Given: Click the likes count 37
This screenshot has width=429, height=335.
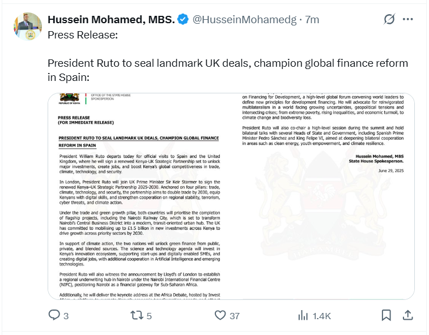Looking at the screenshot, I should (235, 316).
